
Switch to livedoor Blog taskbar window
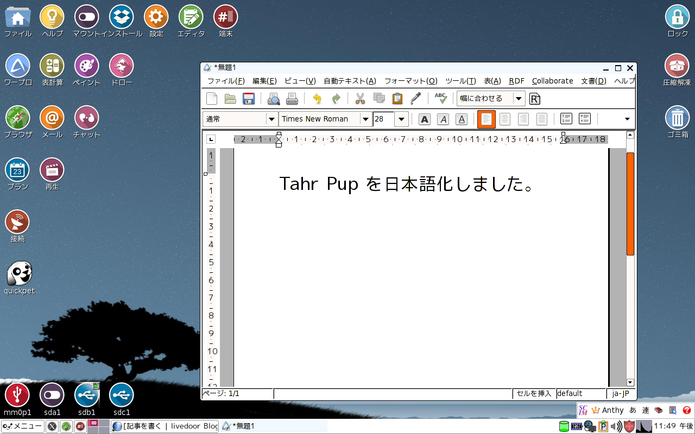(165, 426)
